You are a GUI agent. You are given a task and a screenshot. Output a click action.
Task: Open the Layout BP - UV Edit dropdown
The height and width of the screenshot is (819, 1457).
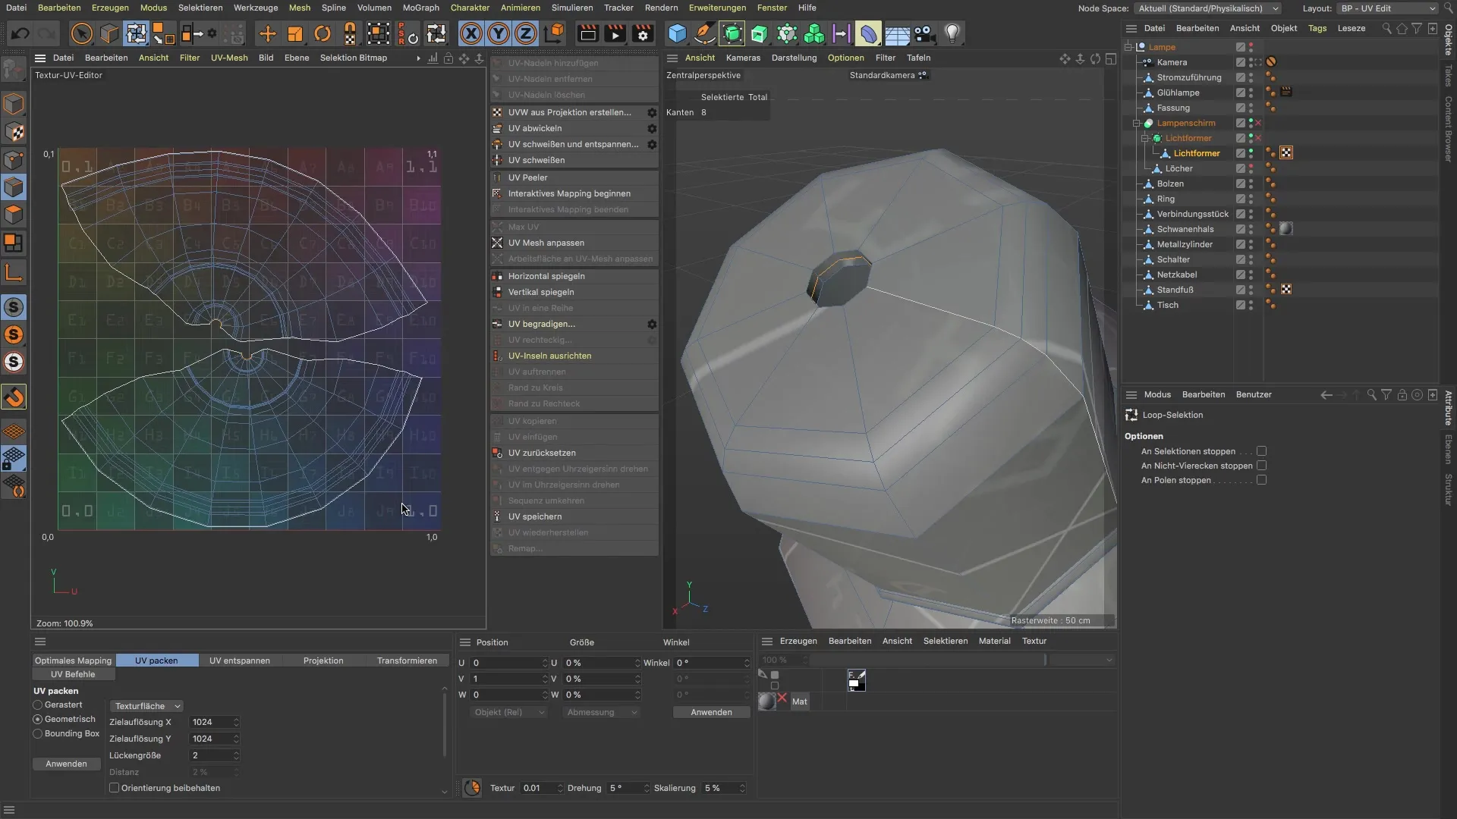pyautogui.click(x=1388, y=8)
